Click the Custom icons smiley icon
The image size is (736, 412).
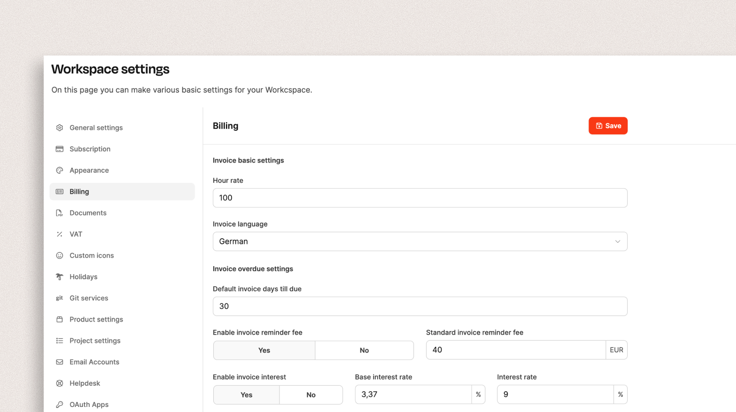[60, 255]
